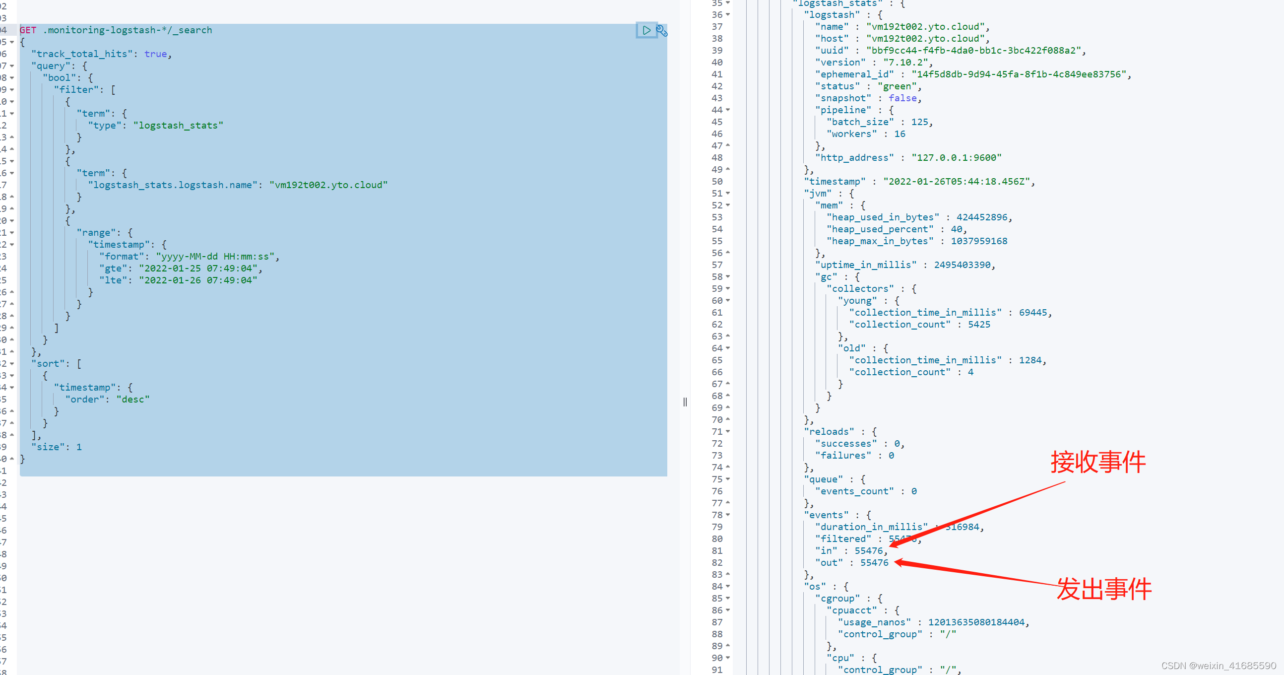Click the ephemeral_id value on line 41
This screenshot has height=675, width=1284.
[1019, 74]
